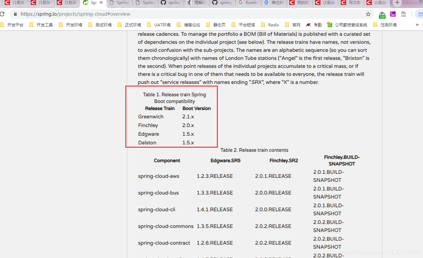The image size is (423, 258).
Task: Open the 开发工具 bookmark folder
Action: pyautogui.click(x=41, y=25)
